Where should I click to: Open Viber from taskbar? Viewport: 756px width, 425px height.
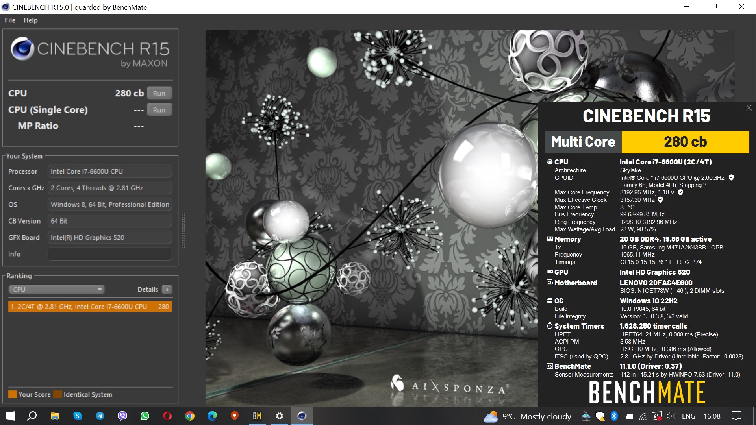point(122,416)
